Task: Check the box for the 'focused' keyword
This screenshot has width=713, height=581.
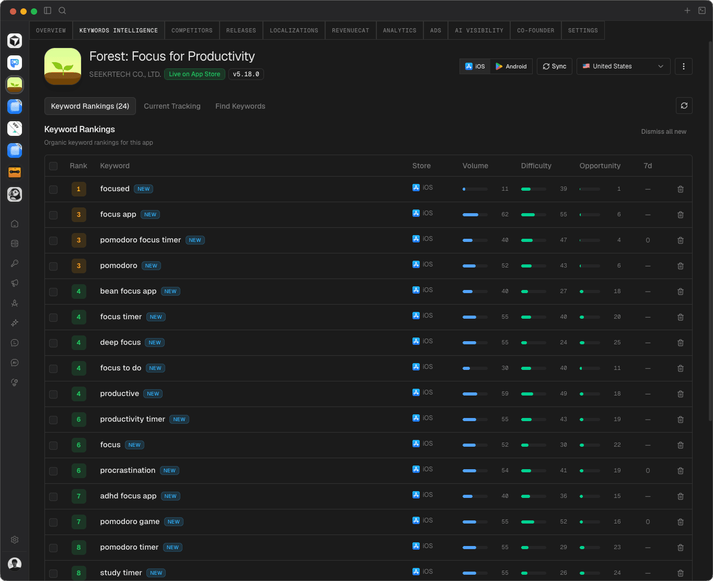Action: (53, 189)
